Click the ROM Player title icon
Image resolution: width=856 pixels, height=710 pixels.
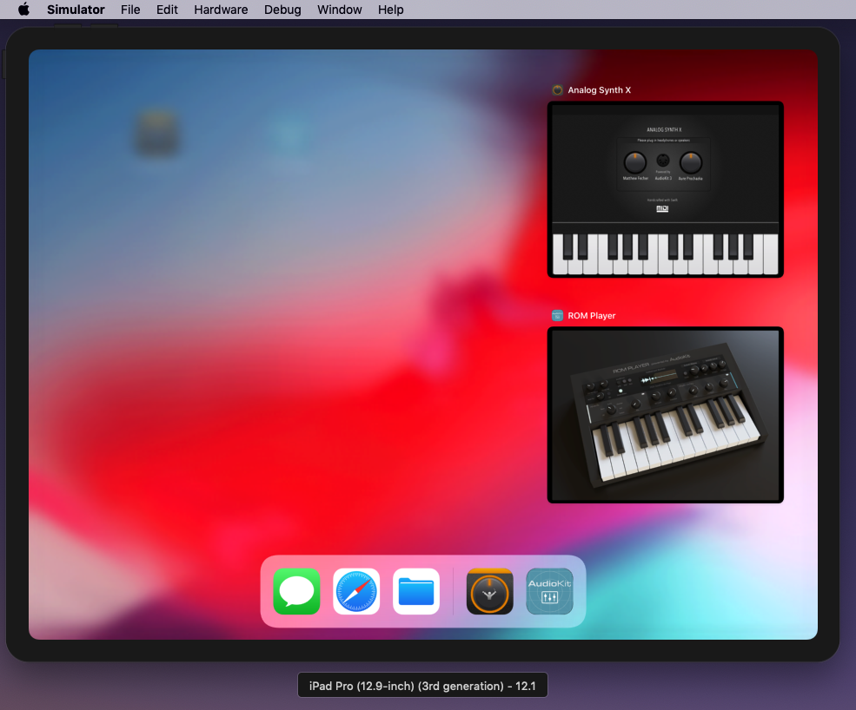point(557,316)
